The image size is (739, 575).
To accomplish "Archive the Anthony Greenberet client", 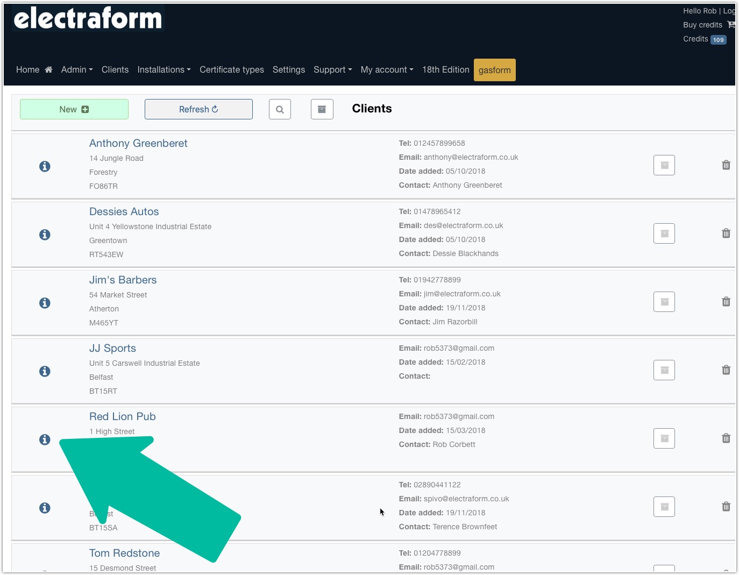I will point(664,165).
